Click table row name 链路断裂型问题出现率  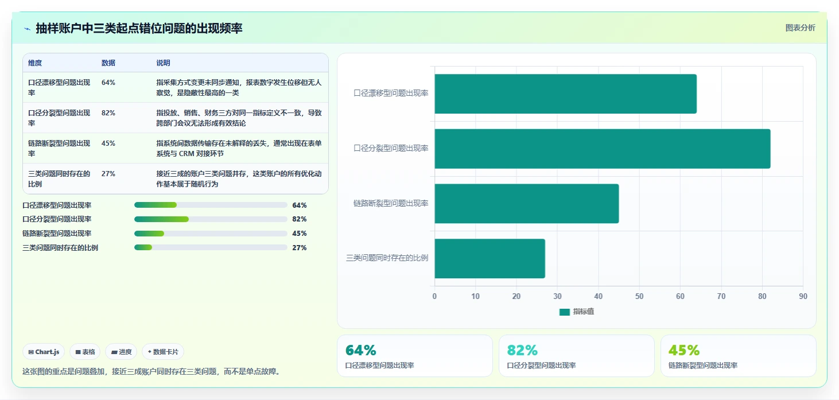tap(59, 148)
